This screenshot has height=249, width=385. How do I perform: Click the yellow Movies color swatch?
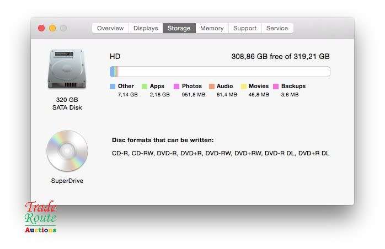tap(244, 86)
